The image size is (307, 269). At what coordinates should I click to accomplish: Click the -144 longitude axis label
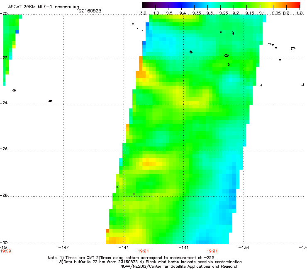(x=124, y=247)
